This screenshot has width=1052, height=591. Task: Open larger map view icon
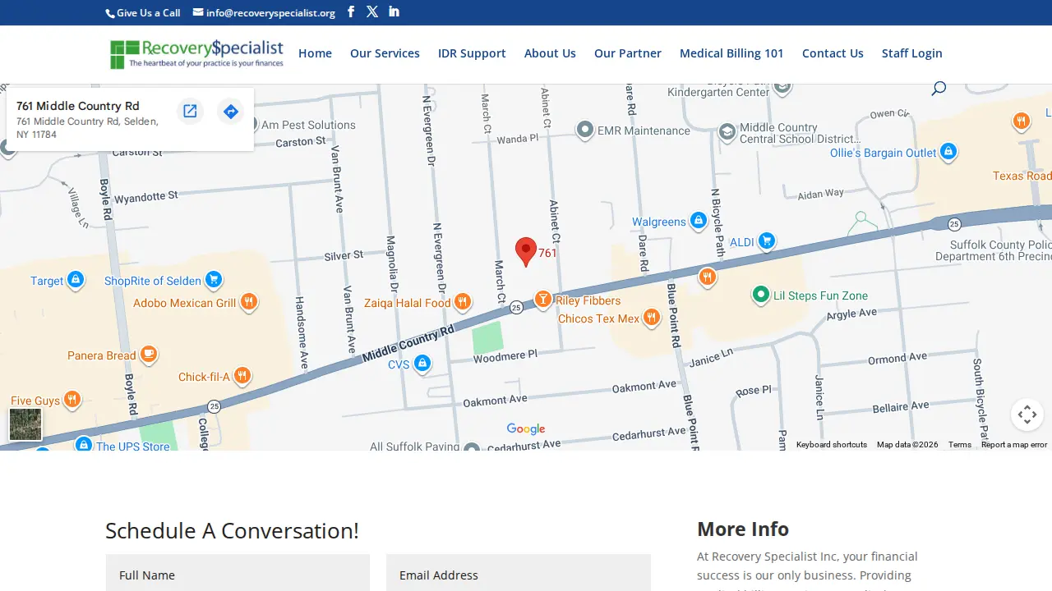click(190, 112)
